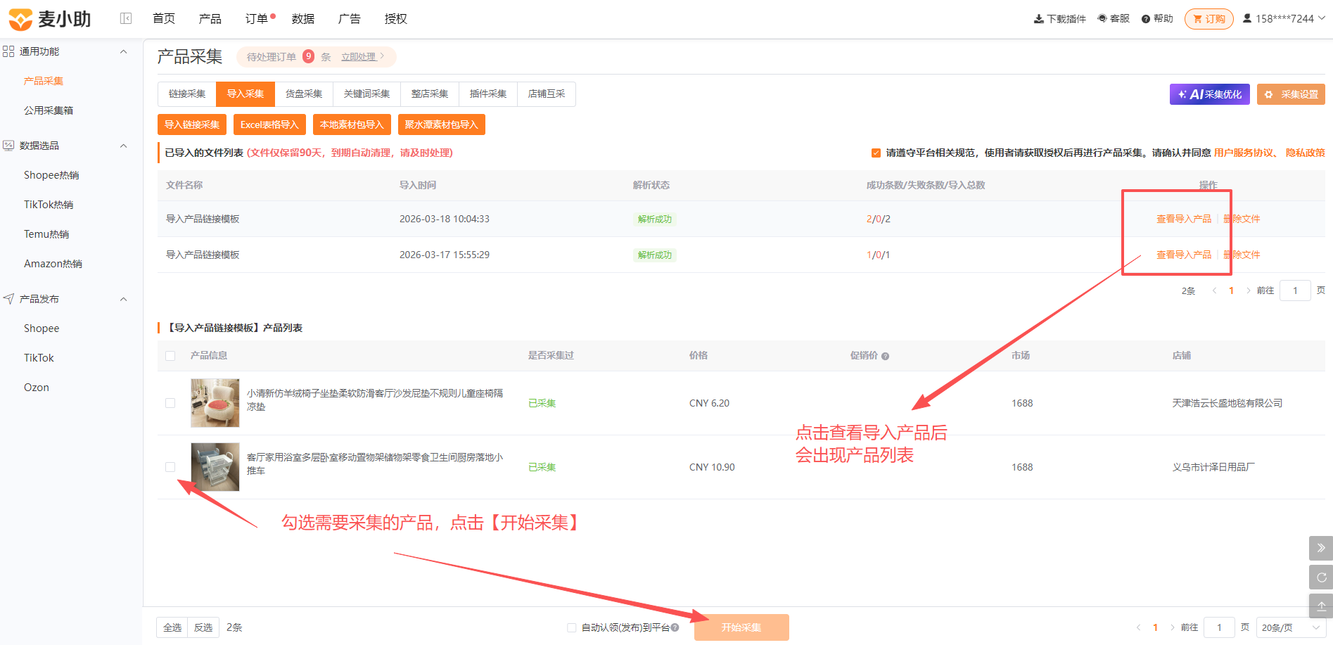
Task: Open TikTok热销 in the sidebar
Action: click(49, 205)
